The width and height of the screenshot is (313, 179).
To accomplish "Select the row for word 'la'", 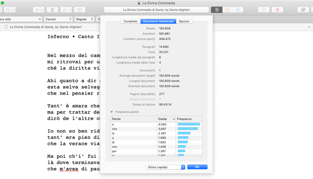I will click(x=156, y=133).
